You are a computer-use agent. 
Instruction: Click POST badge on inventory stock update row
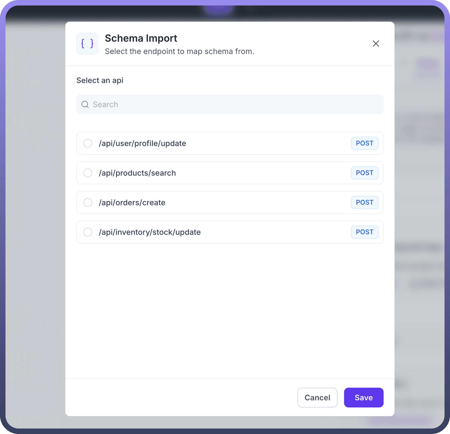[364, 232]
